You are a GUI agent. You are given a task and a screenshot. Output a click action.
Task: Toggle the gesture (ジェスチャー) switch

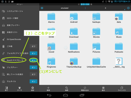[34, 68]
